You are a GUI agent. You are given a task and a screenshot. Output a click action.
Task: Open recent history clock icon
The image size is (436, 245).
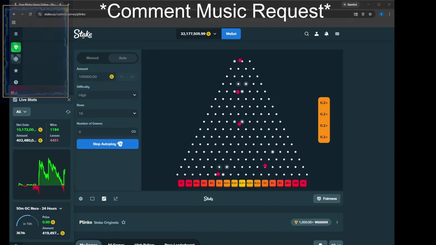click(x=16, y=82)
